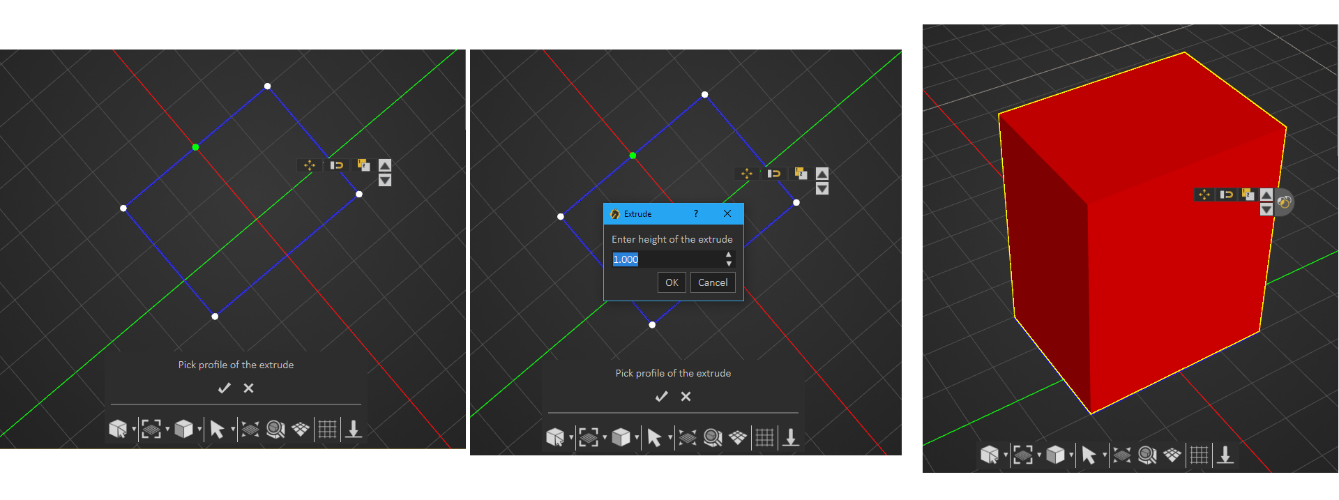Image resolution: width=1339 pixels, height=500 pixels.
Task: Open framed grid dropdown arrow in middle viewport
Action: pyautogui.click(x=605, y=437)
